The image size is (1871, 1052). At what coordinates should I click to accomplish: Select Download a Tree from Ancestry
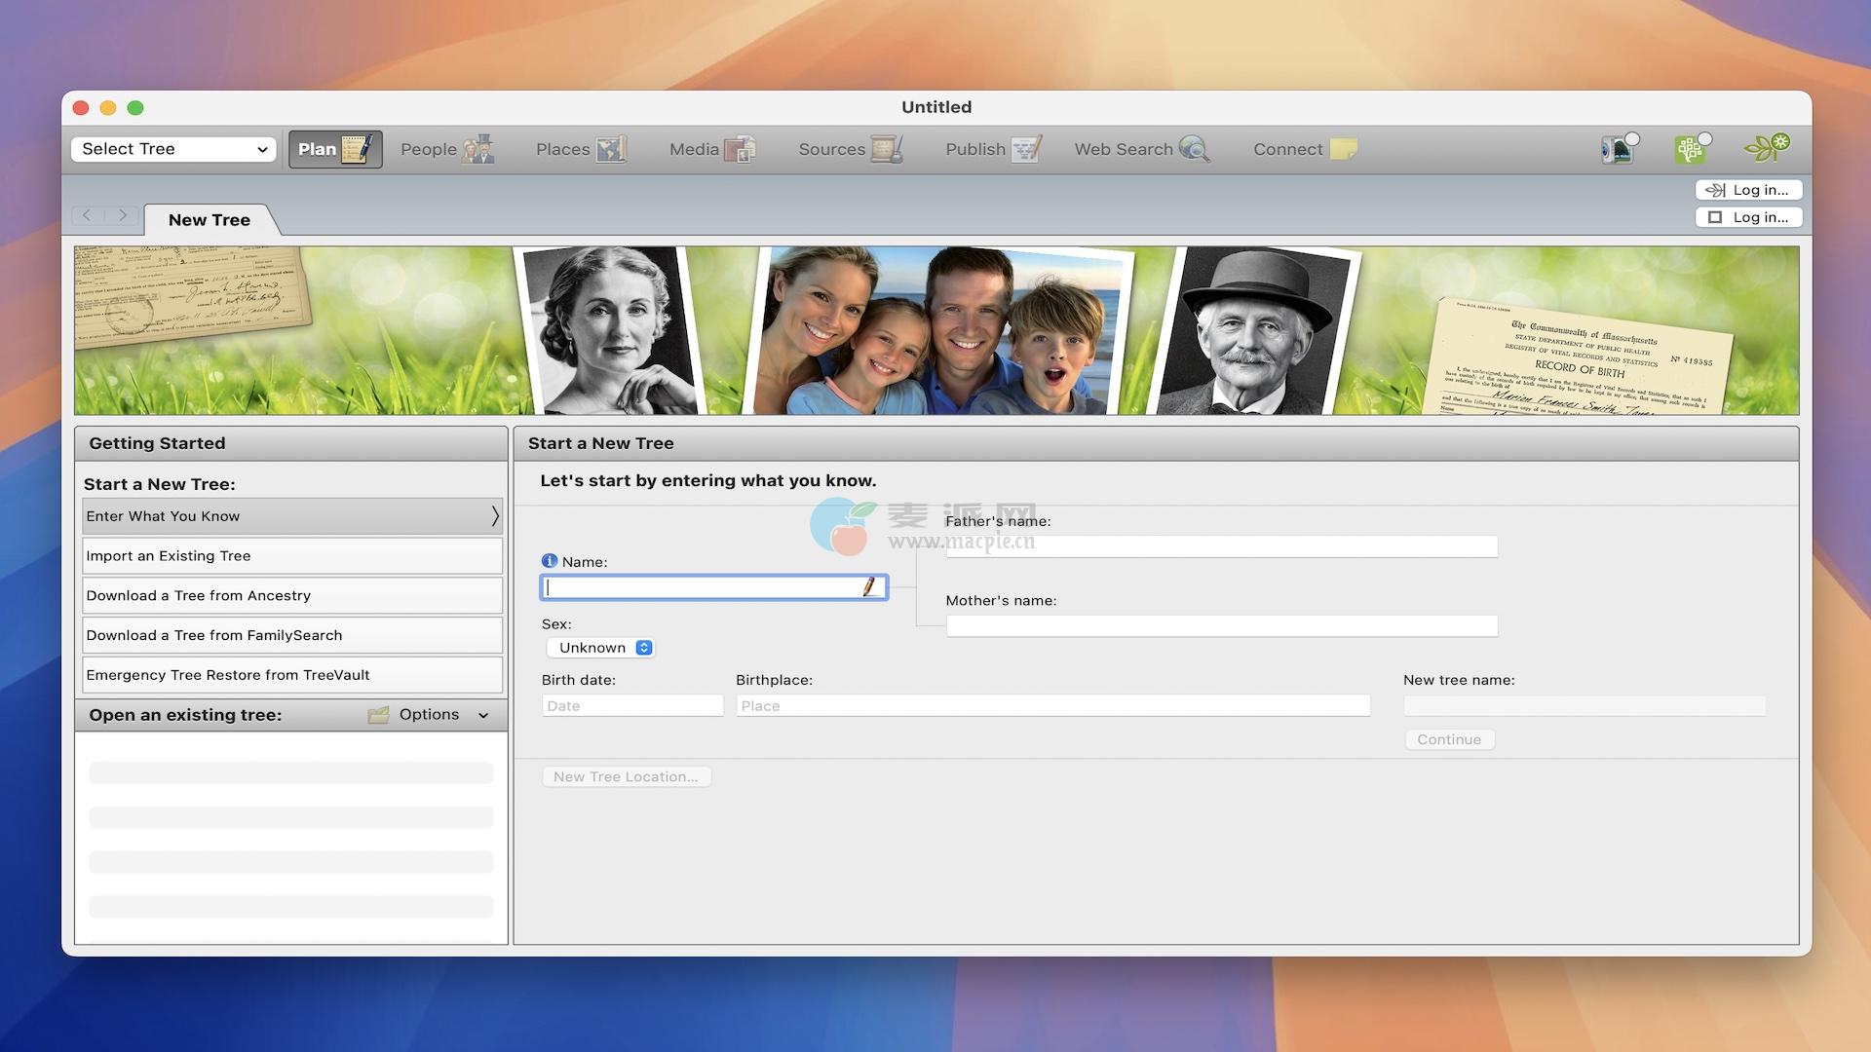[x=292, y=596]
